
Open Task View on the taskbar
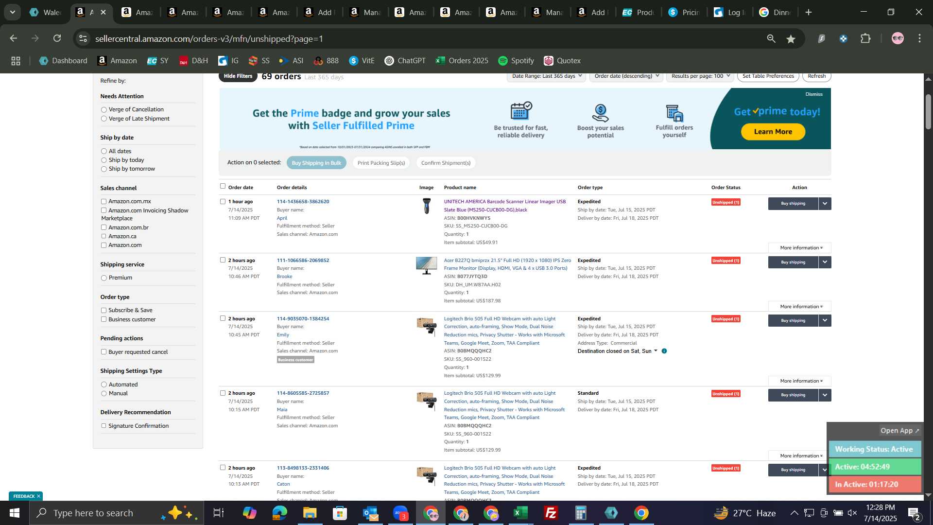pyautogui.click(x=219, y=513)
